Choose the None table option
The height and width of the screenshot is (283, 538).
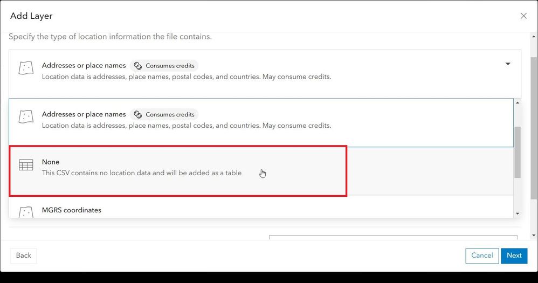pos(261,171)
